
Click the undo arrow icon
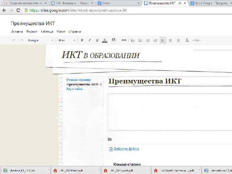click(14, 40)
